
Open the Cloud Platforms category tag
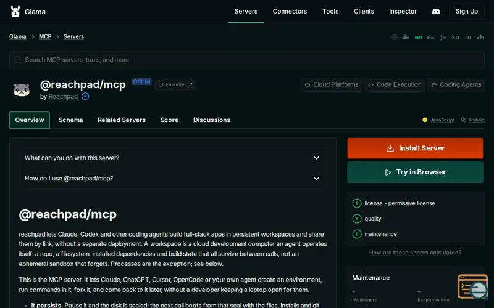coord(332,84)
